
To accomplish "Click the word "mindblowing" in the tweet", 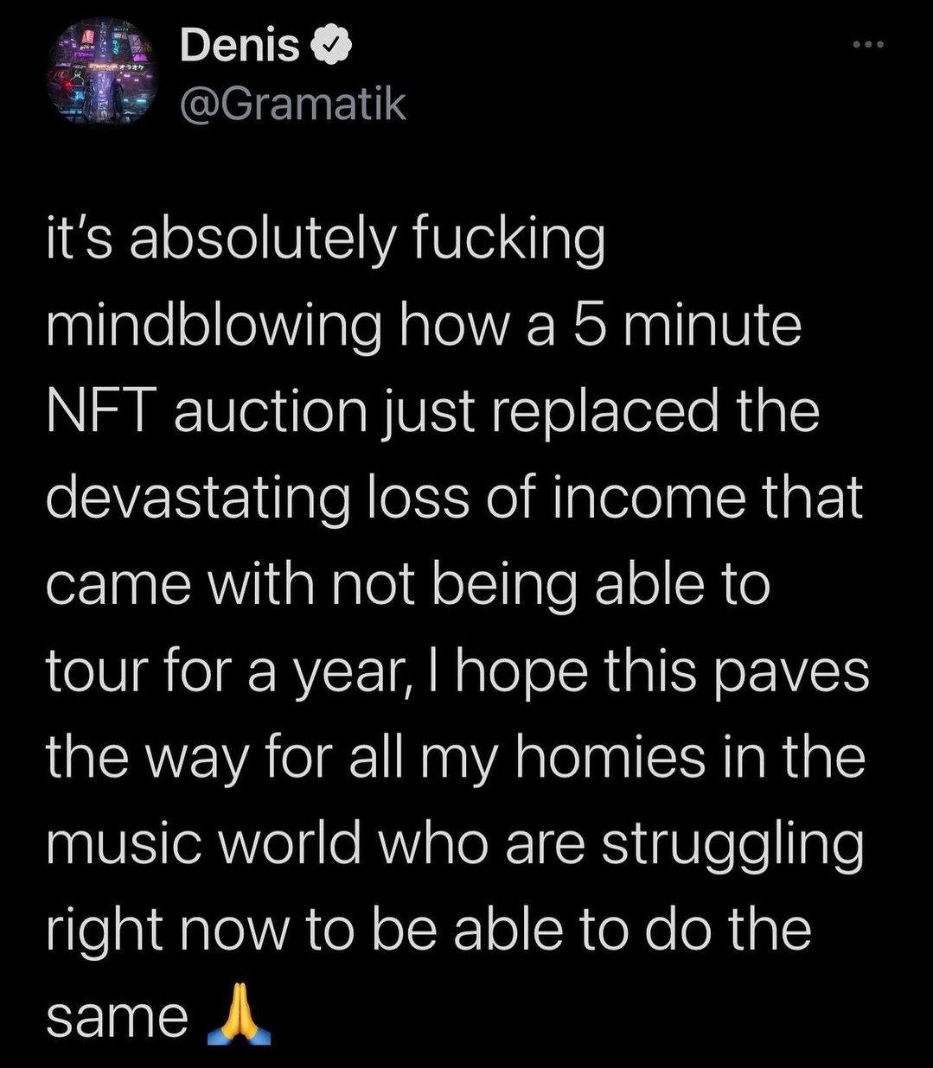I will tap(214, 327).
